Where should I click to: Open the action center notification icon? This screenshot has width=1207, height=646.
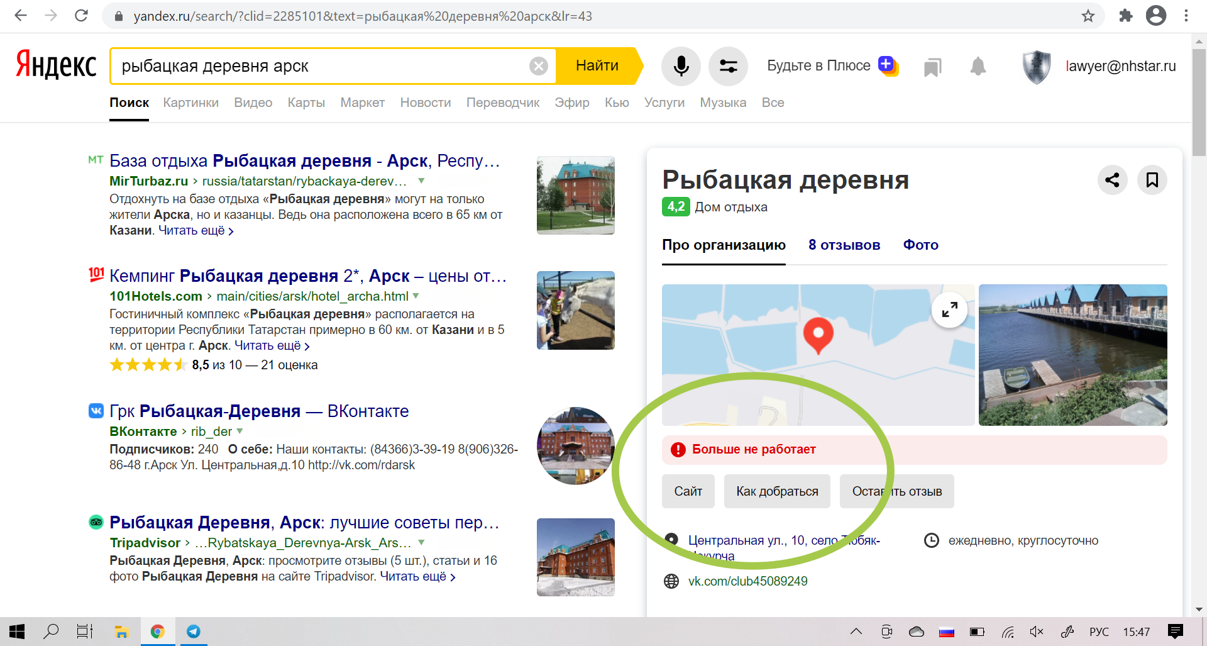pos(1175,632)
